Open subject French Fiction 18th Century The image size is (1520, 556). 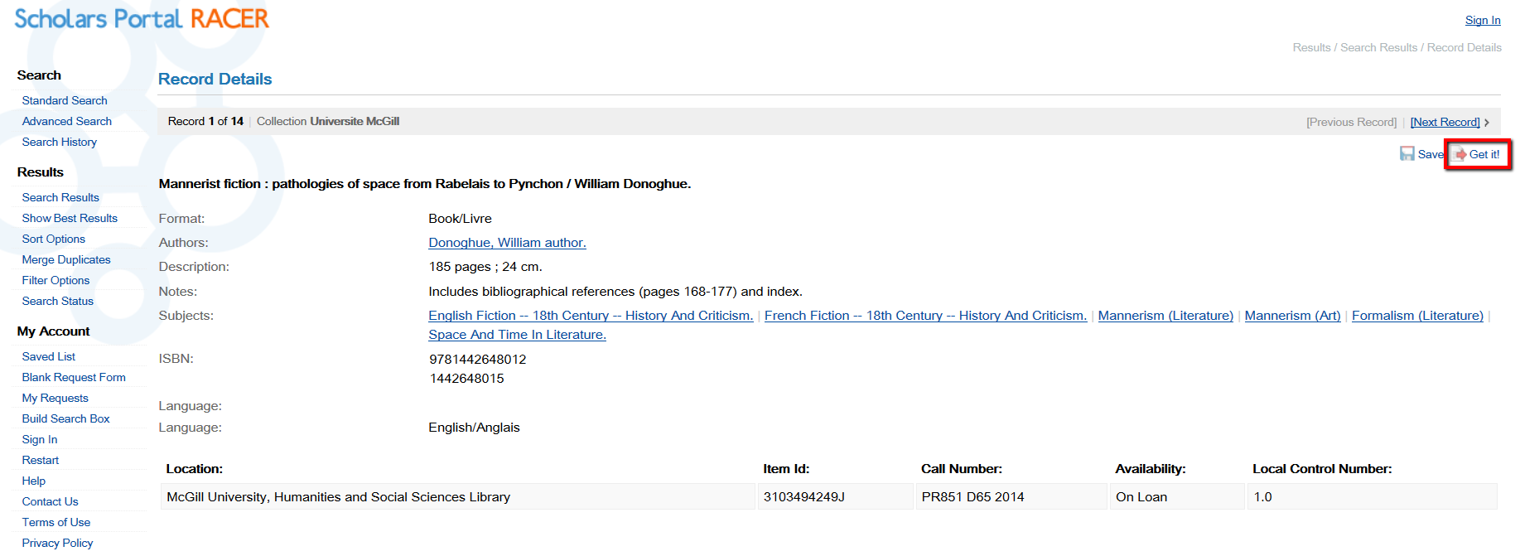coord(925,316)
